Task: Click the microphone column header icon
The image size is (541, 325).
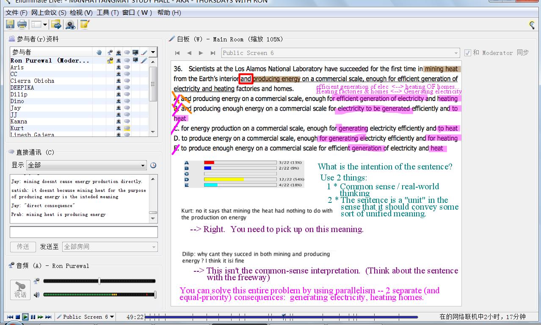Action: coord(110,52)
